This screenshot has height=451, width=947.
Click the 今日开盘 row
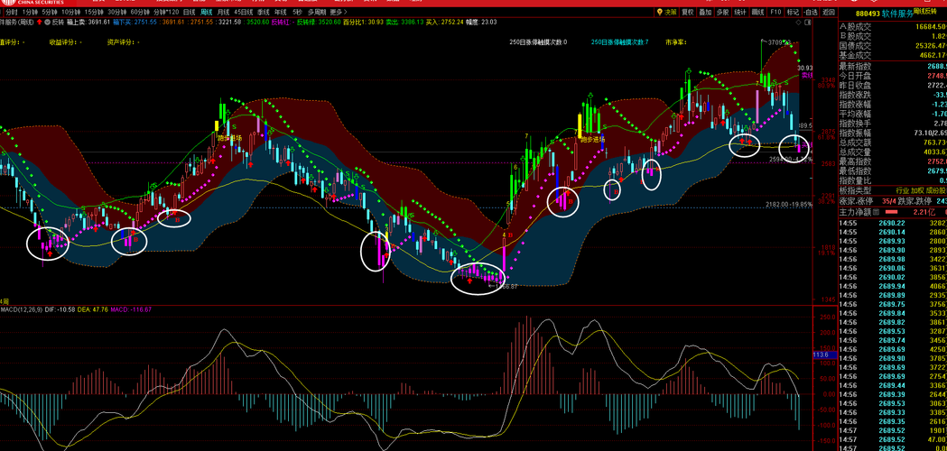(x=893, y=76)
